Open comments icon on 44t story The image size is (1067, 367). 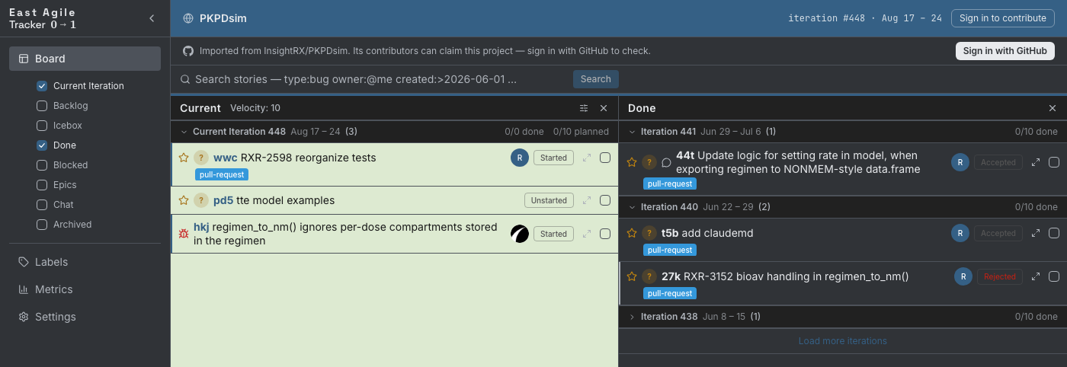(x=666, y=162)
